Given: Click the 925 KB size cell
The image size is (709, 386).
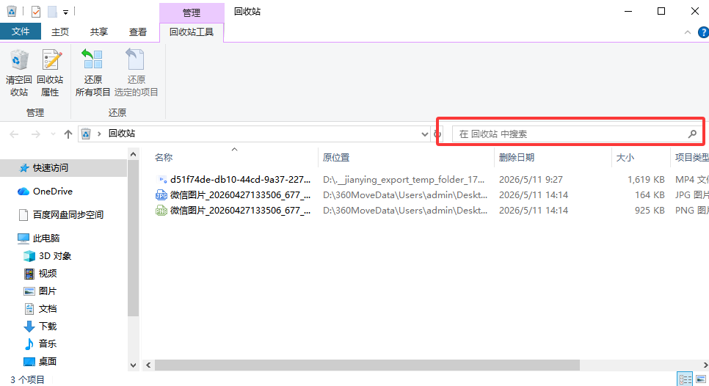Looking at the screenshot, I should (650, 210).
